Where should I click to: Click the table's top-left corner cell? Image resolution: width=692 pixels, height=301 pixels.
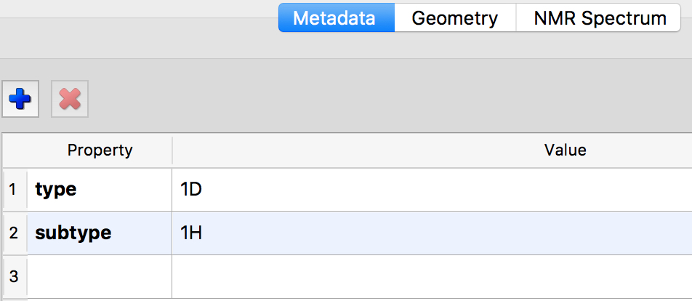click(13, 150)
